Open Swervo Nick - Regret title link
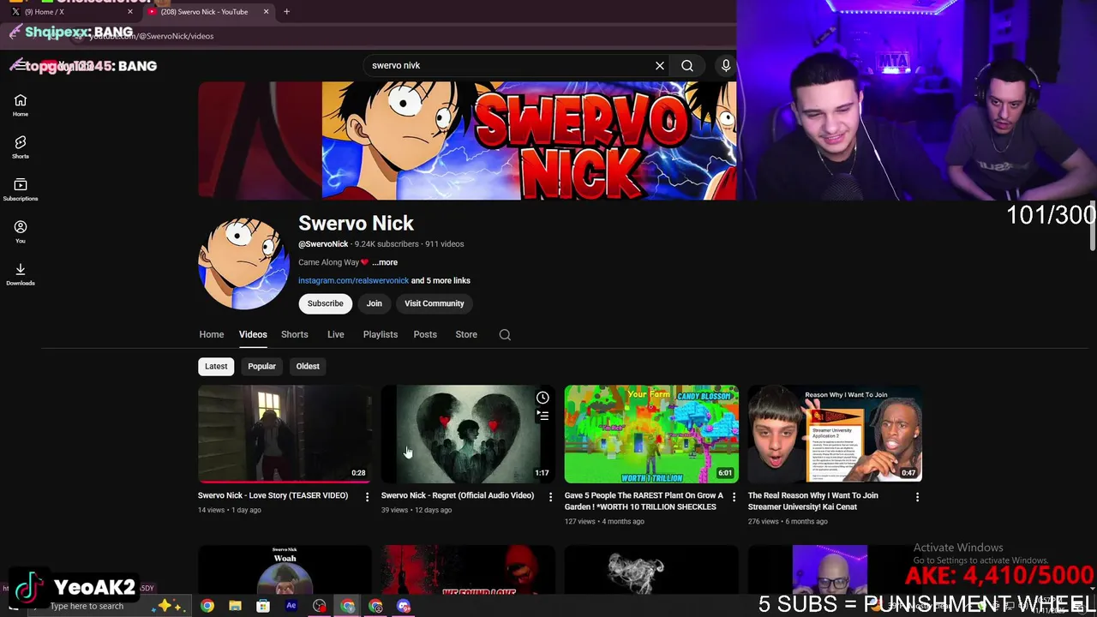 coord(458,495)
